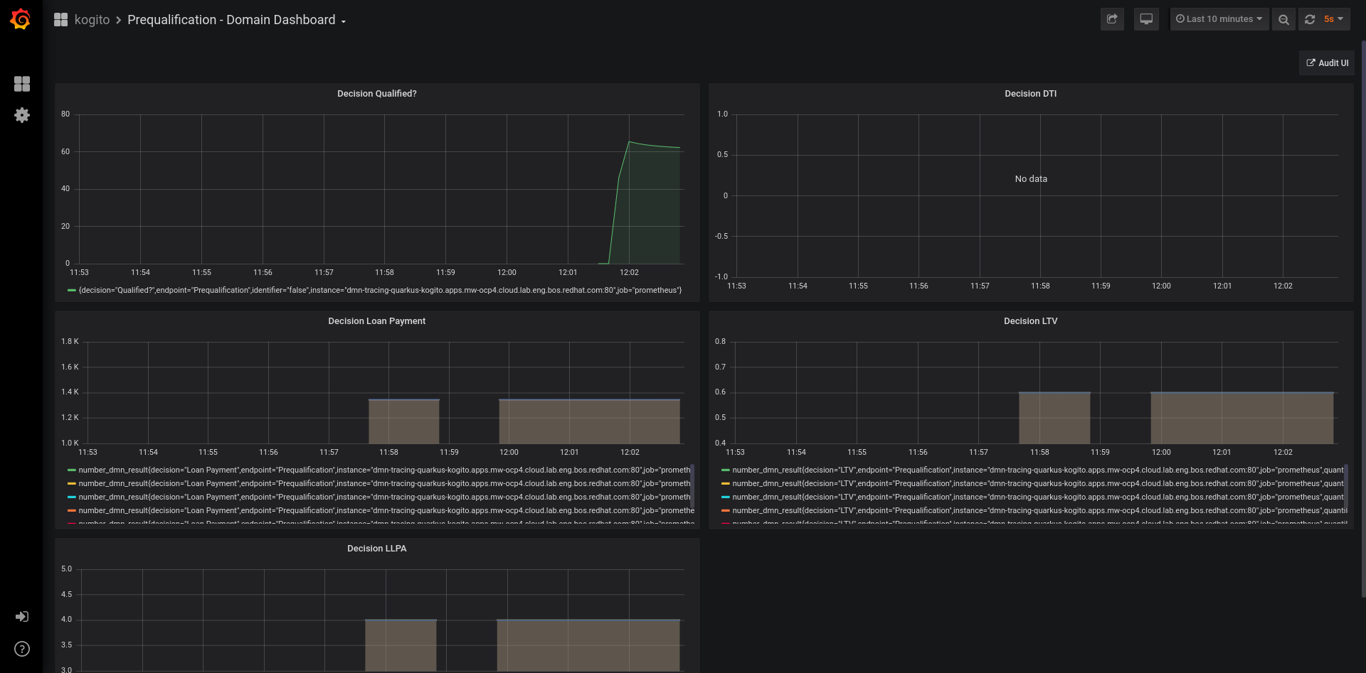This screenshot has height=673, width=1366.
Task: Open the Dashboards icon in sidebar
Action: tap(22, 84)
